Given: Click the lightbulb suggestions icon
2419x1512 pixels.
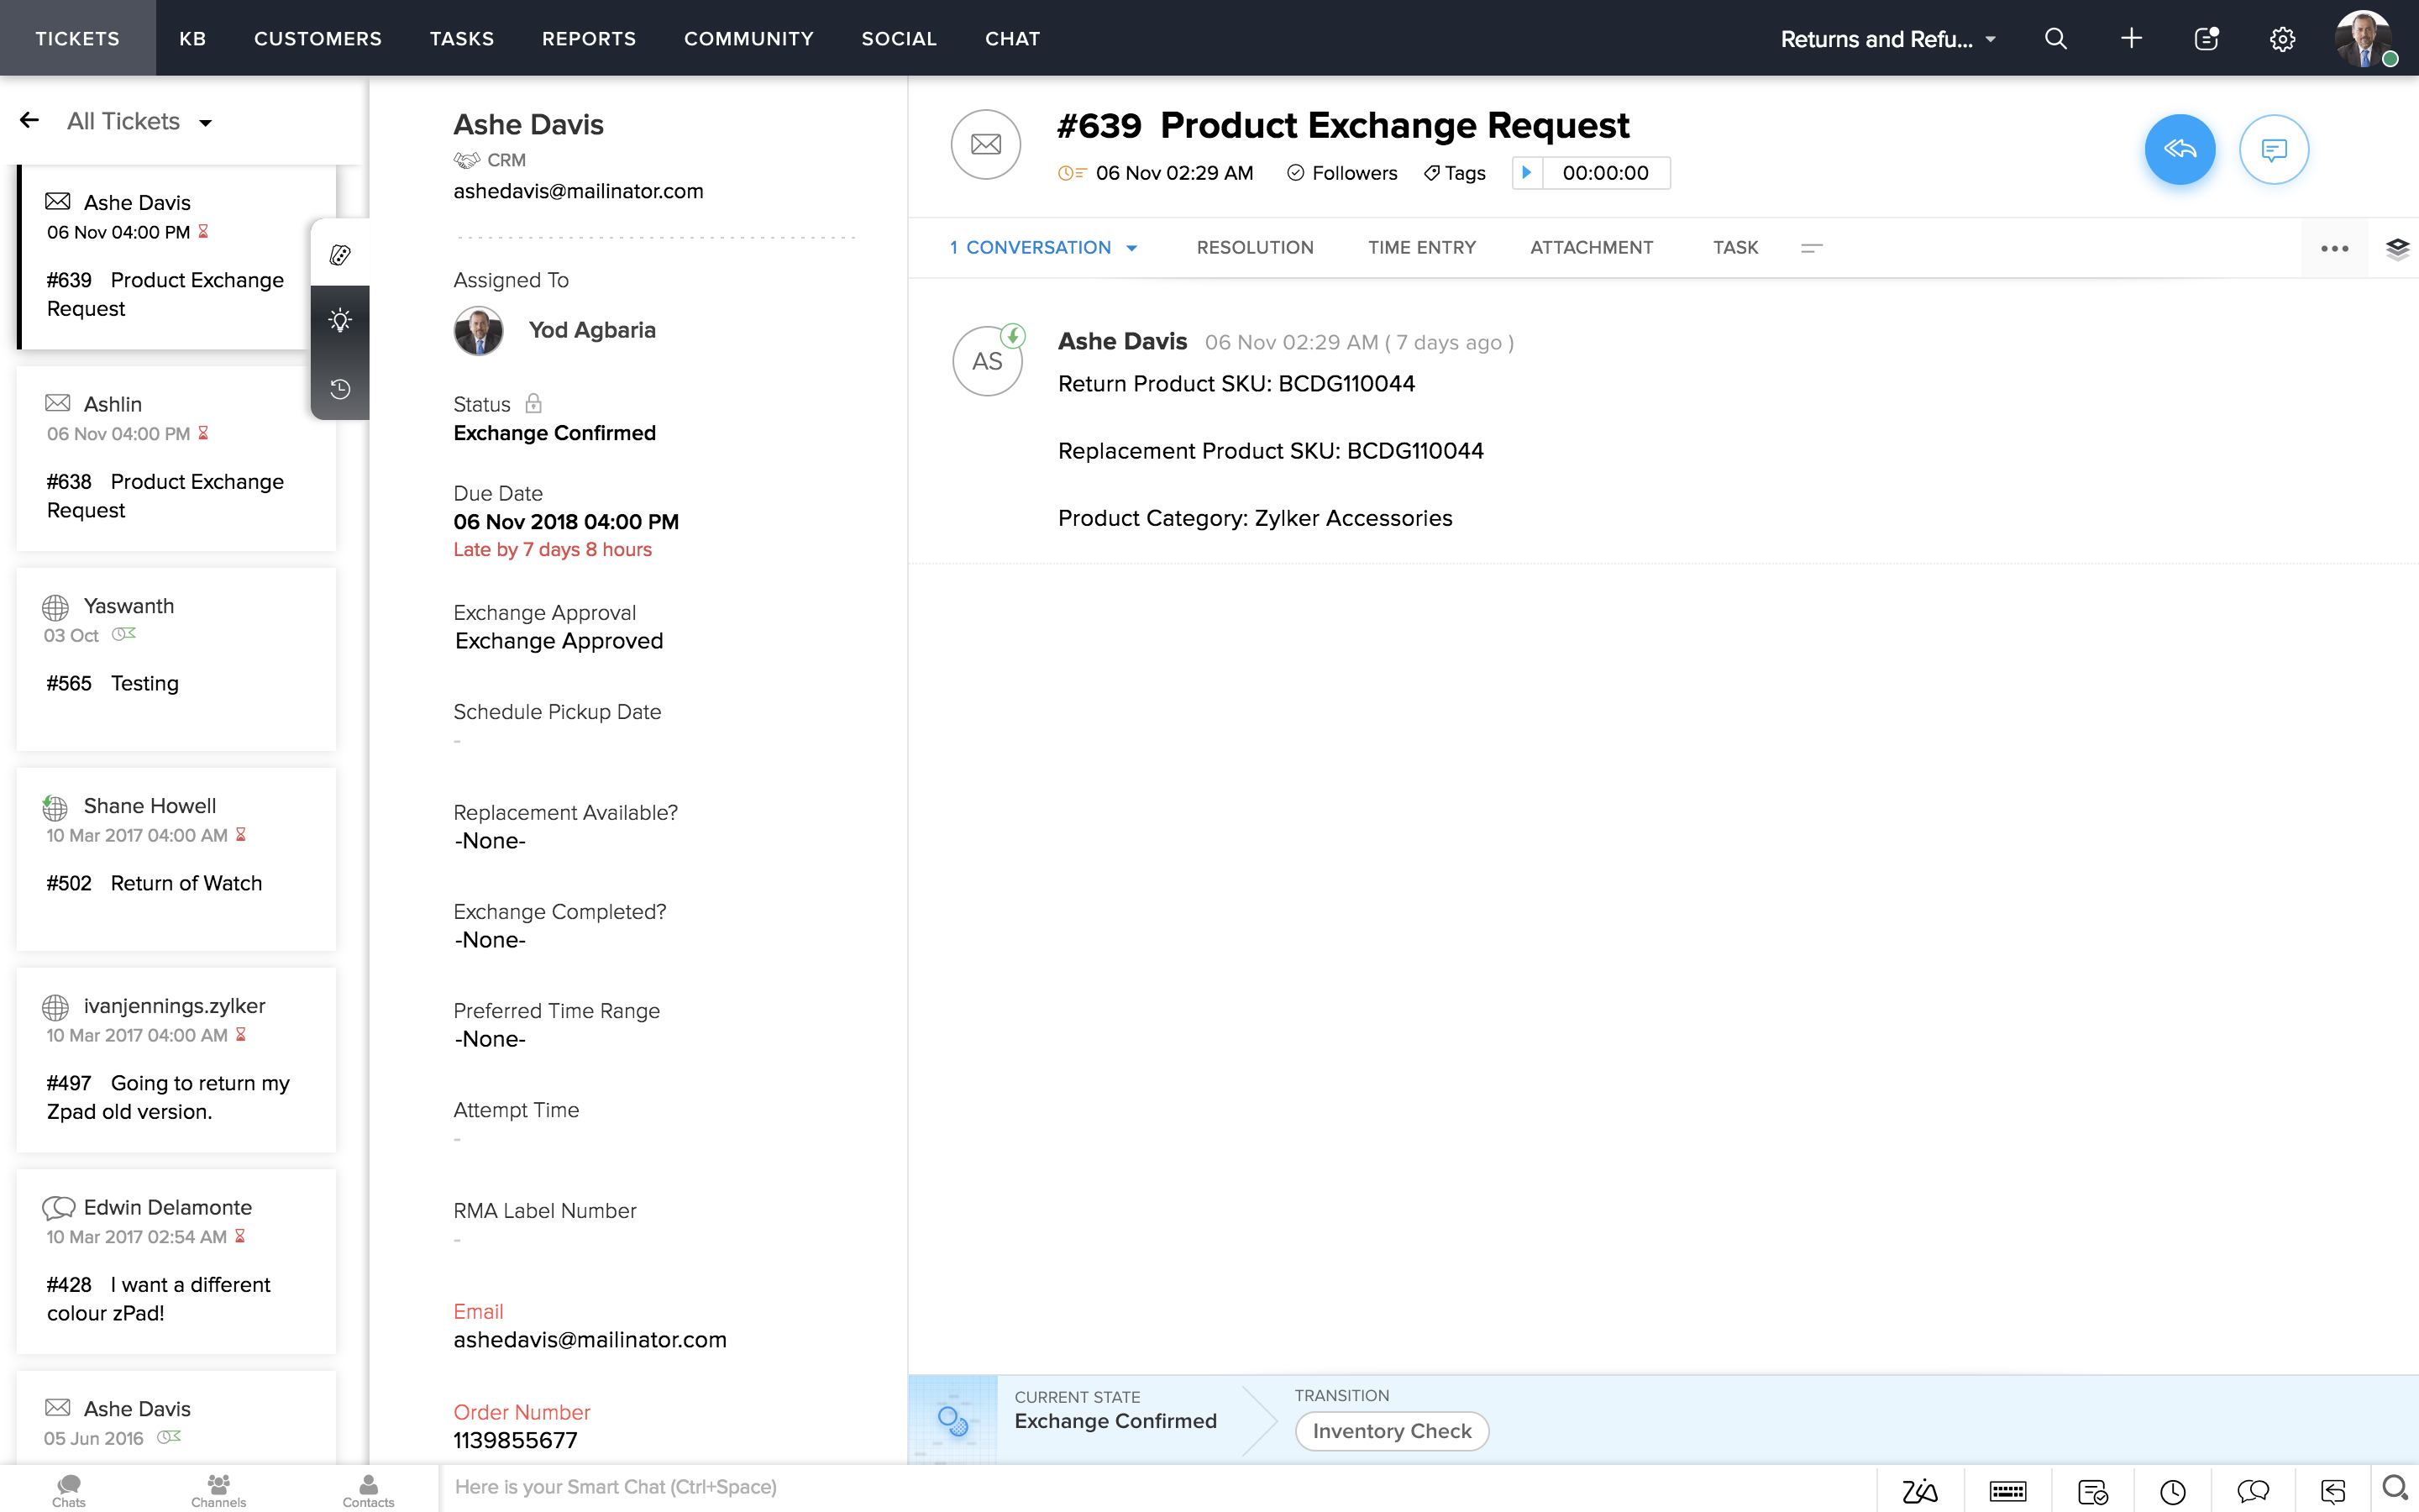Looking at the screenshot, I should [340, 321].
